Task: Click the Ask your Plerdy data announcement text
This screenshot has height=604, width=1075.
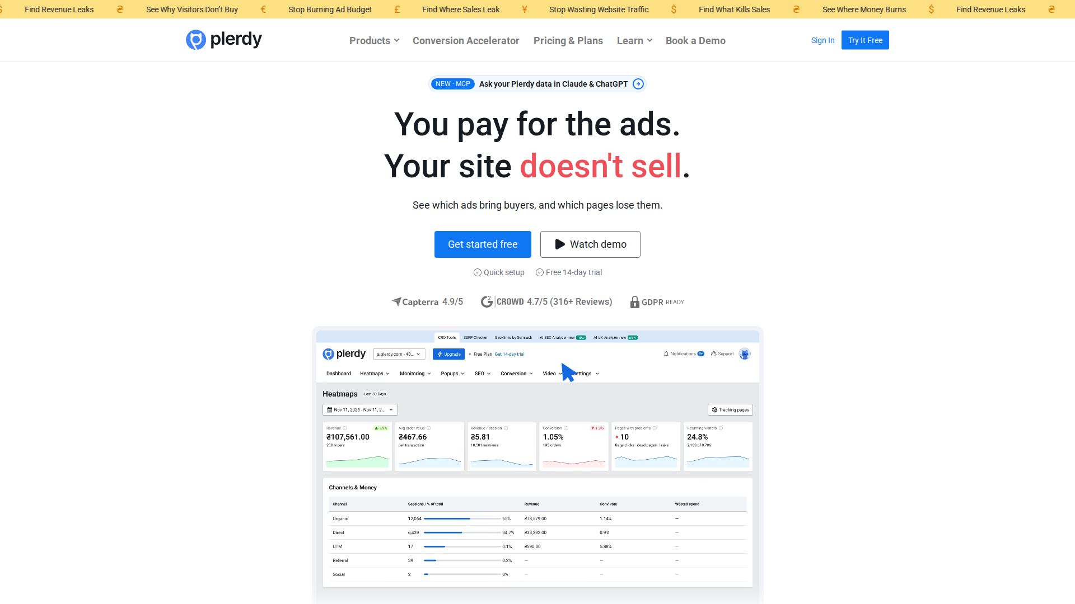Action: click(553, 84)
